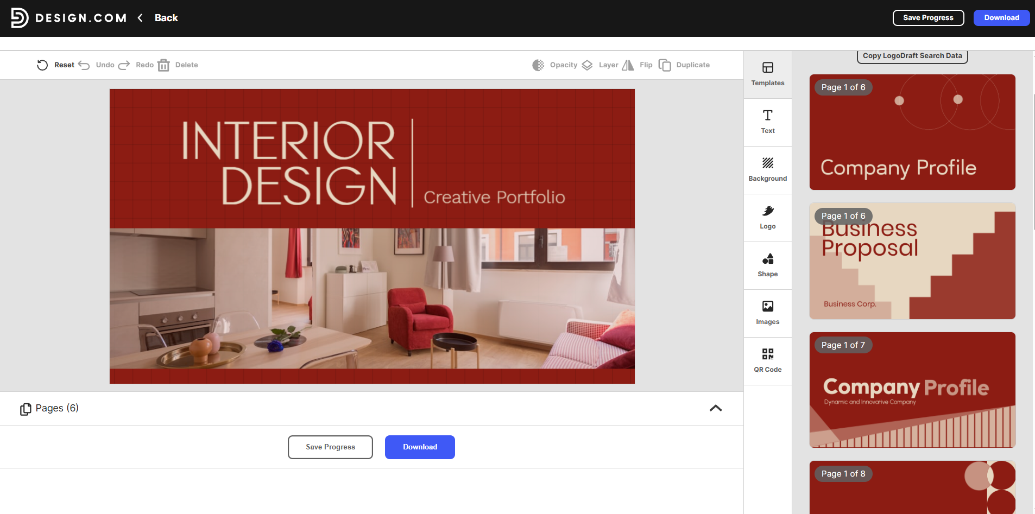This screenshot has width=1035, height=514.
Task: Open the QR Code panel
Action: [x=768, y=361]
